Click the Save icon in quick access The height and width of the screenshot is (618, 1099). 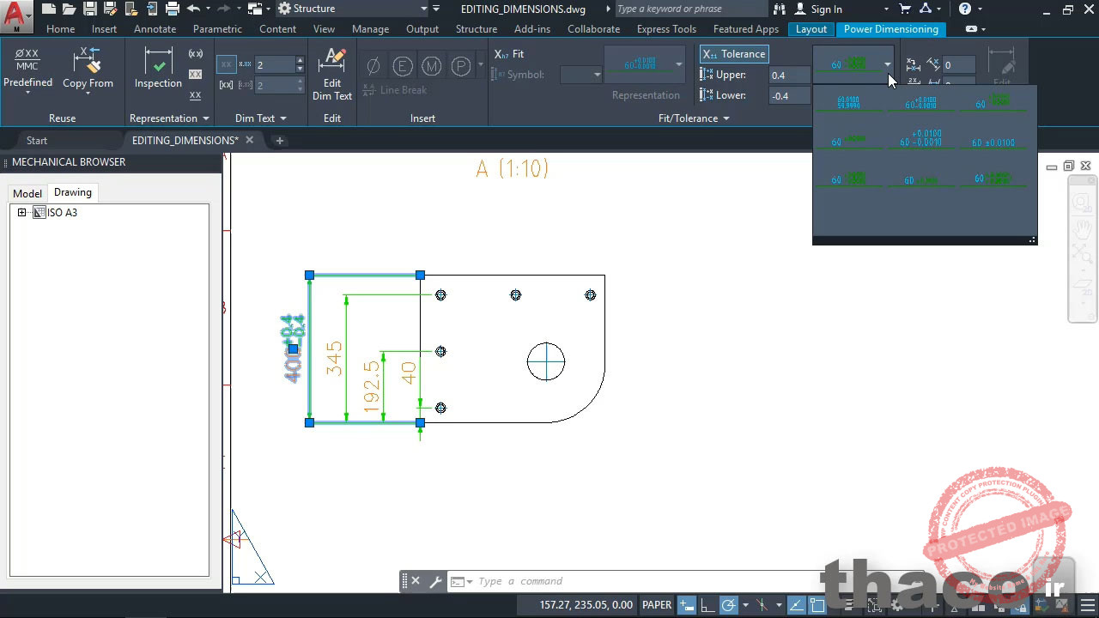click(x=89, y=9)
